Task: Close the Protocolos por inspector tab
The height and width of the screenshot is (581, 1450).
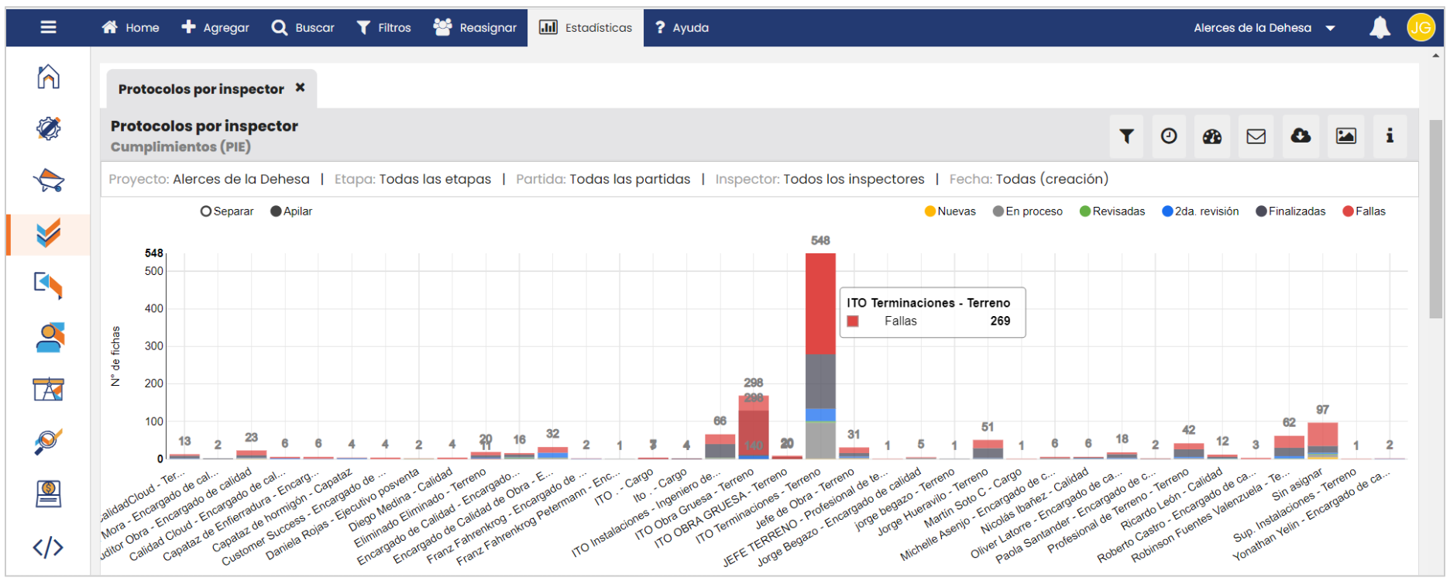Action: pyautogui.click(x=301, y=88)
